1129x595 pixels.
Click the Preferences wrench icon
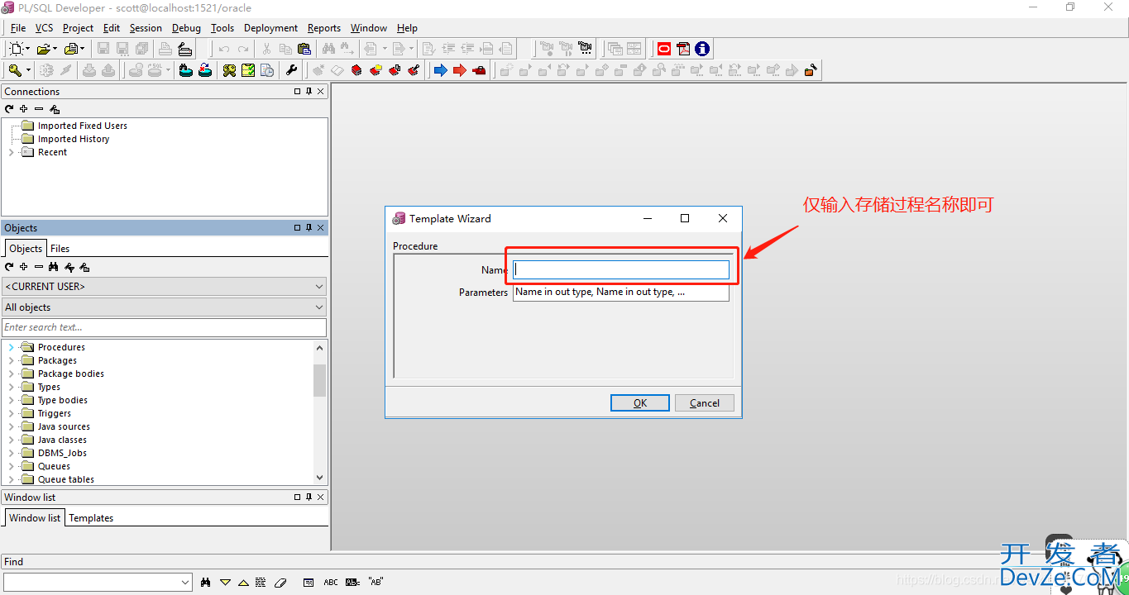[291, 70]
